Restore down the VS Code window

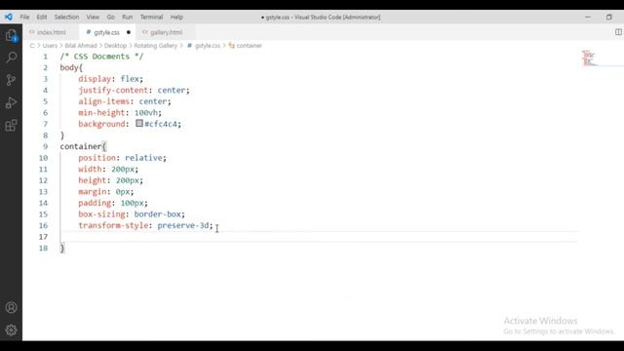coord(609,18)
